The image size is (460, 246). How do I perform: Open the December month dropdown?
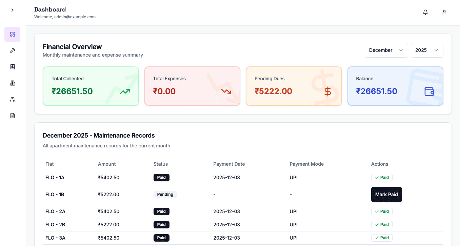click(x=386, y=50)
